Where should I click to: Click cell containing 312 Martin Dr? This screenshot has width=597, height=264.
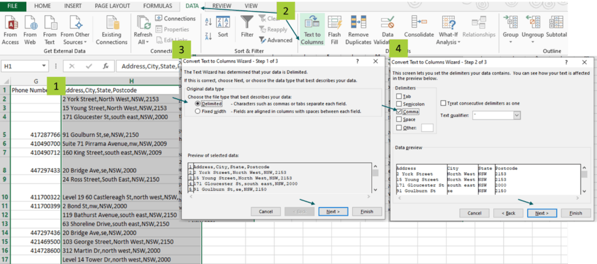tap(131, 251)
